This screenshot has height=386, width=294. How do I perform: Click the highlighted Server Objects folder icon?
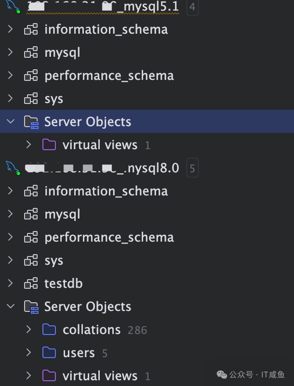point(31,122)
